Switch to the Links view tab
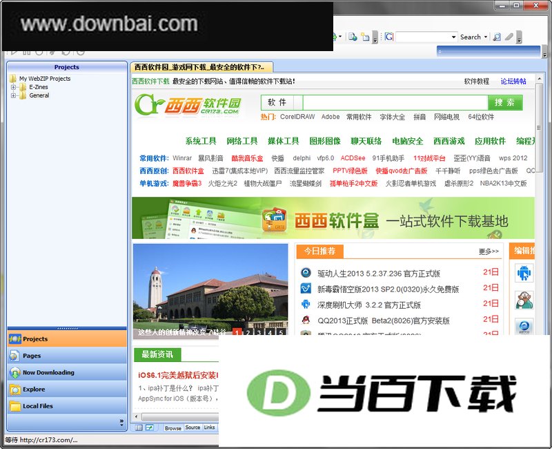 click(210, 428)
